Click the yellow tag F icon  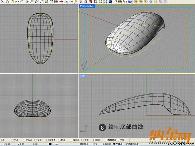click(146, 2)
